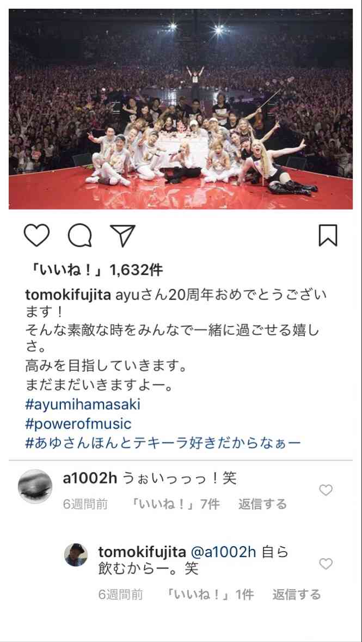Screen dimensions: 362x642
Task: Like a1002h's comment with small heart
Action: (x=326, y=490)
